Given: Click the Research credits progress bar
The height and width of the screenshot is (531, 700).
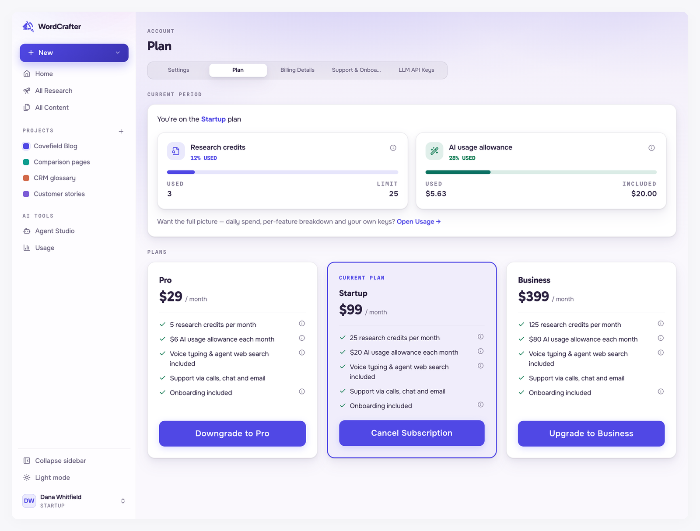Looking at the screenshot, I should [x=283, y=172].
